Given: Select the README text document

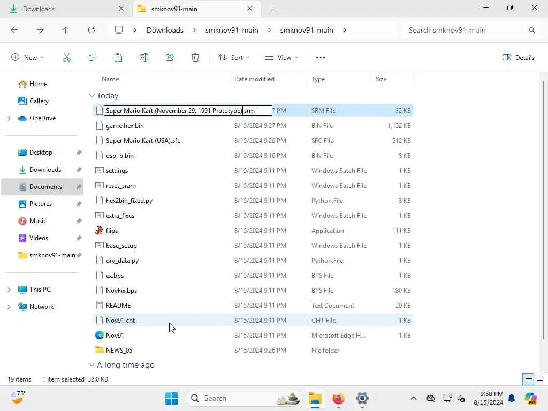Looking at the screenshot, I should click(118, 306).
